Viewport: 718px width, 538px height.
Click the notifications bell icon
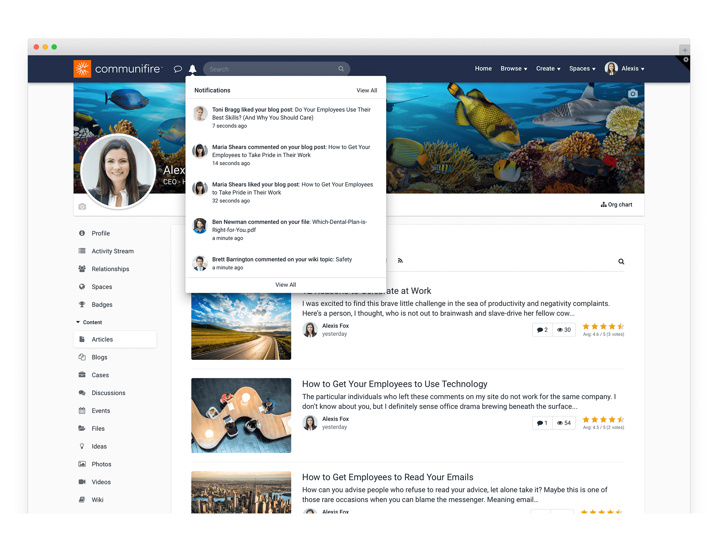coord(193,69)
